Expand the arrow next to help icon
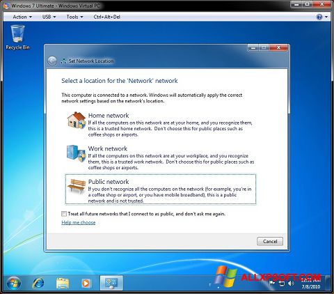Screen dimensions: 334x294 coord(326,17)
